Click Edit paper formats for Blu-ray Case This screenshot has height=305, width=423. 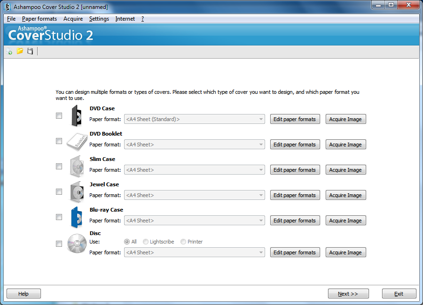point(295,221)
